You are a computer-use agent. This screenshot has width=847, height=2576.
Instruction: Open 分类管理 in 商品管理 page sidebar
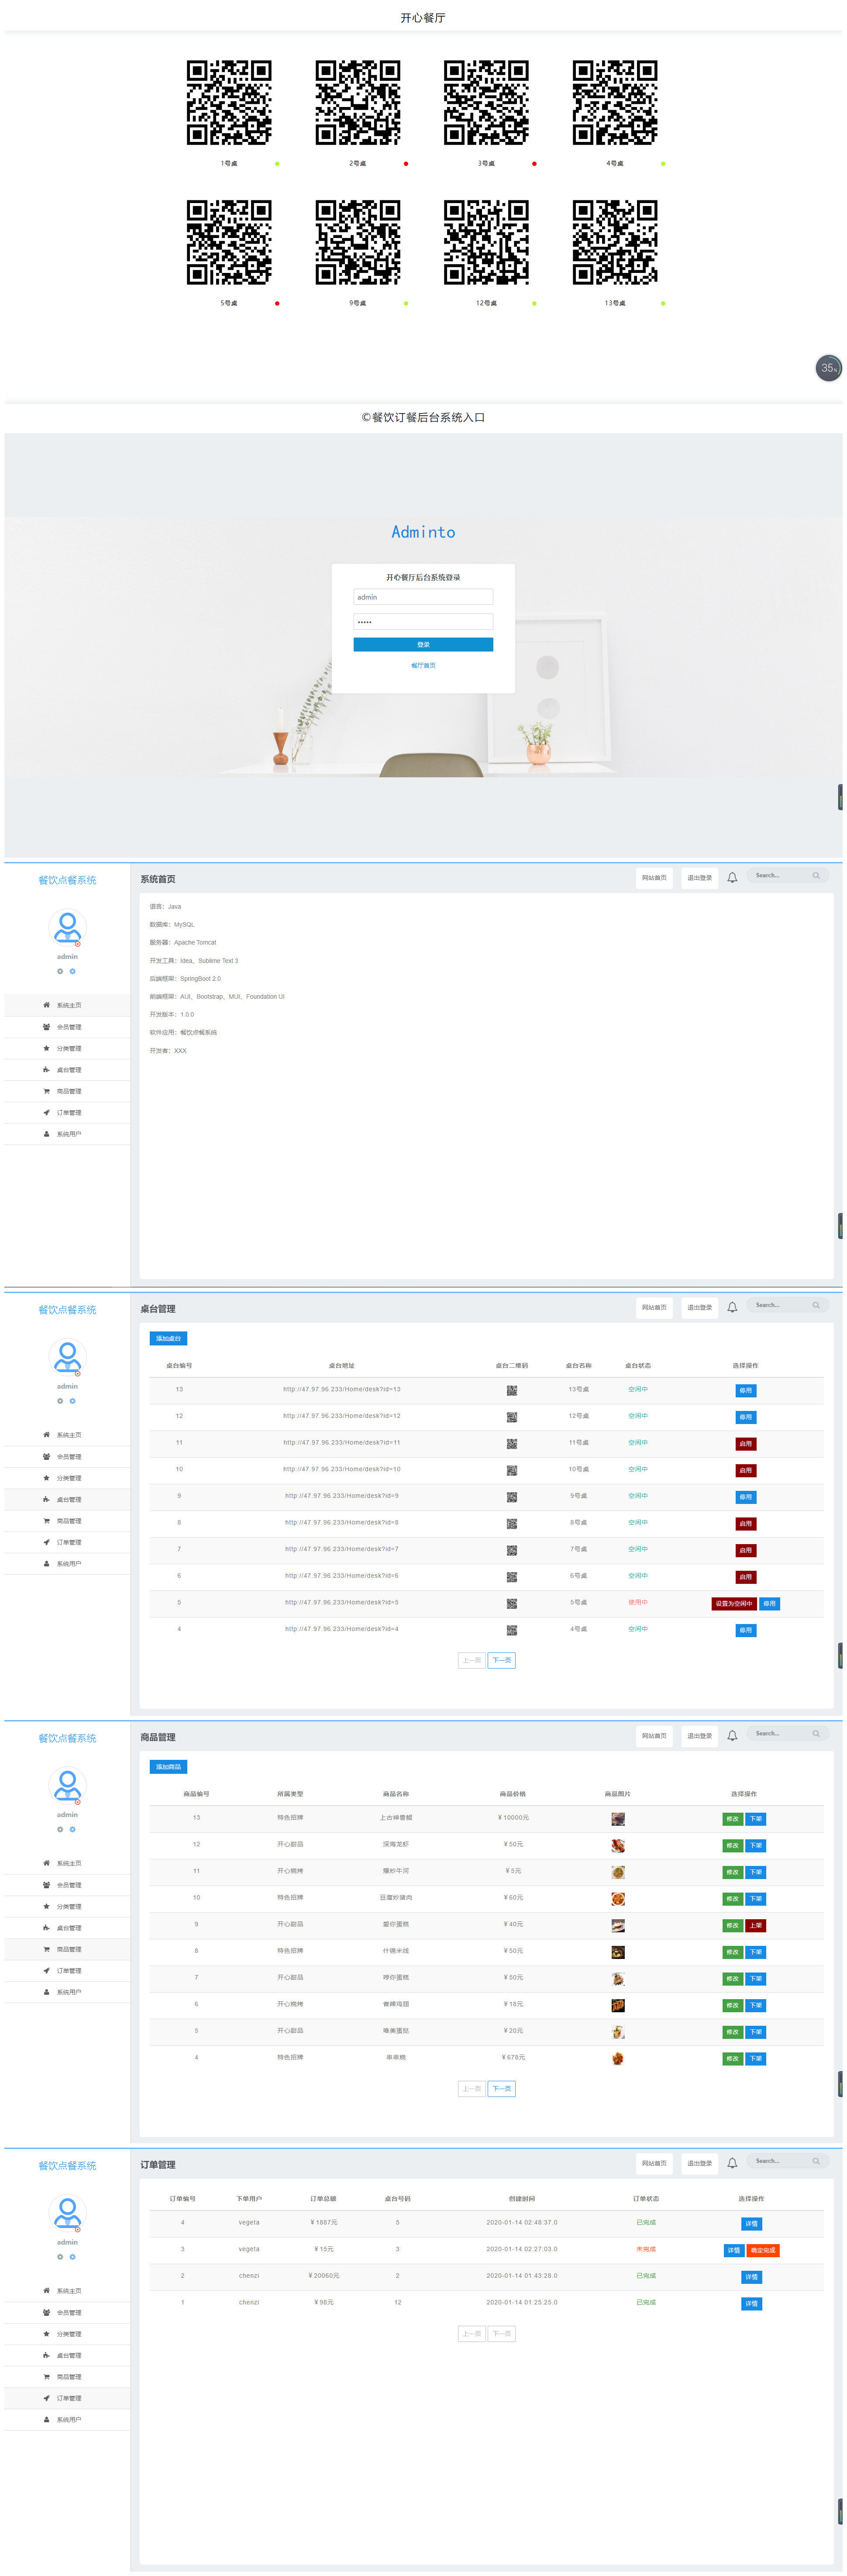68,1906
